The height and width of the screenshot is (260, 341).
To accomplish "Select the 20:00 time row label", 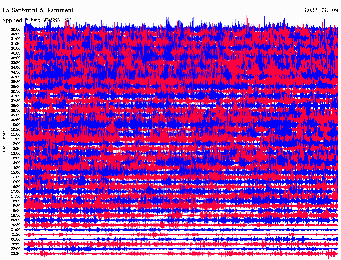I will tap(16, 220).
